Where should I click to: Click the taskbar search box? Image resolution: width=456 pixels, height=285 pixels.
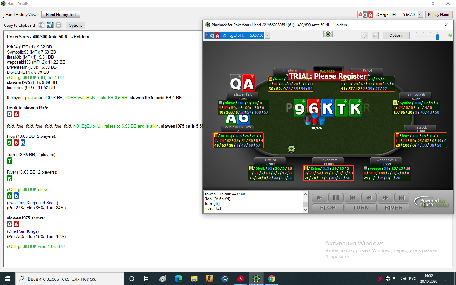[x=70, y=279]
